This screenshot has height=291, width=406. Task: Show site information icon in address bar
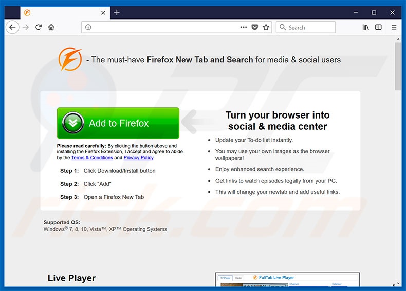coord(88,27)
